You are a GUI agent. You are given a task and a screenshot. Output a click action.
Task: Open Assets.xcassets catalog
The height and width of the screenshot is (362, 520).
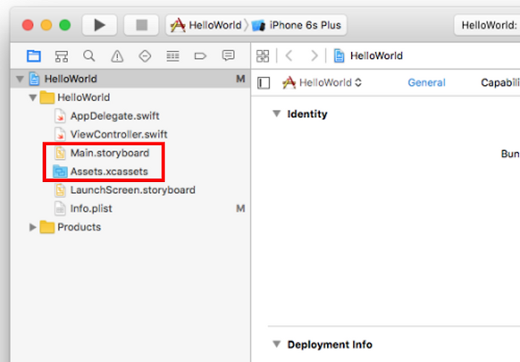point(130,171)
